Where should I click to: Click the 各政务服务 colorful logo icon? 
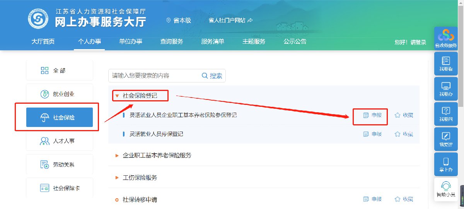pos(446,35)
